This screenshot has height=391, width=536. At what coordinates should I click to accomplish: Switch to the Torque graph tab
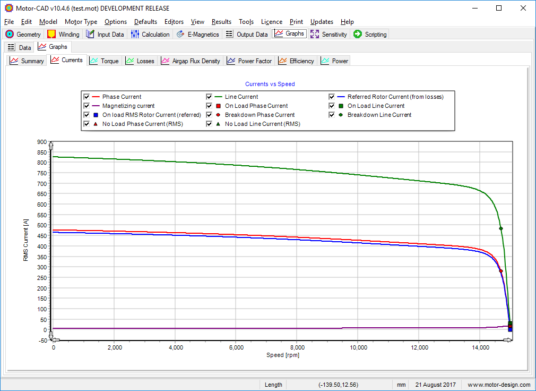pyautogui.click(x=104, y=61)
